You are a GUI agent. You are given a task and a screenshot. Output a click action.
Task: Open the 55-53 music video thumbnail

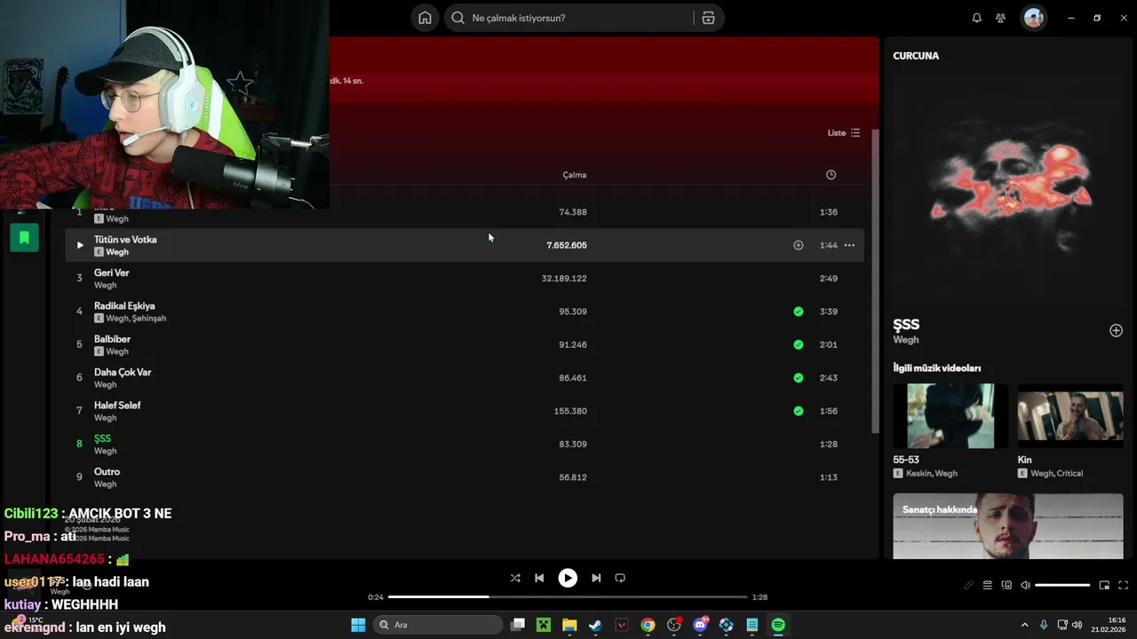click(x=950, y=415)
